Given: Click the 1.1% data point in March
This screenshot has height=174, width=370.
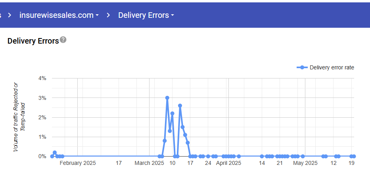Looking at the screenshot, I should pyautogui.click(x=185, y=135).
